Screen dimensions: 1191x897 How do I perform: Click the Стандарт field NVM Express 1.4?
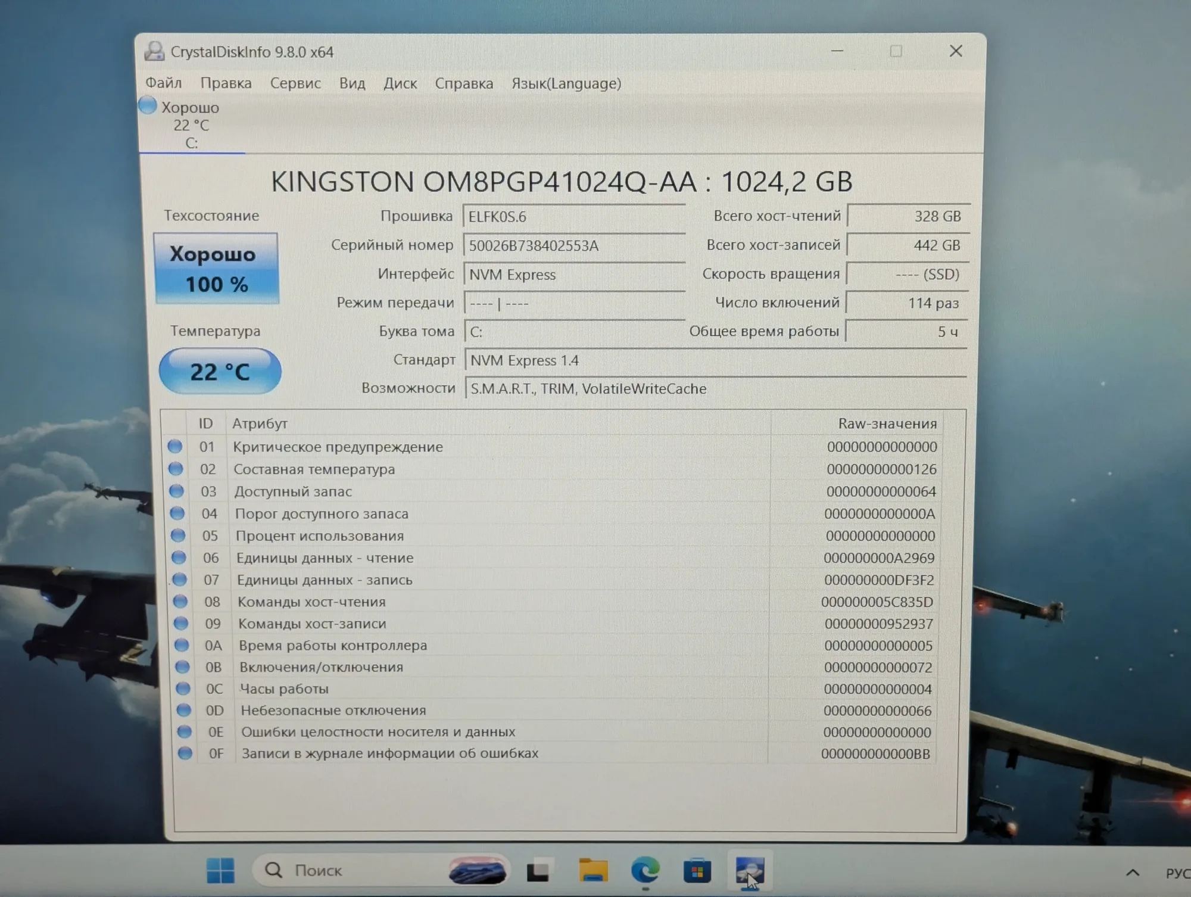point(715,360)
